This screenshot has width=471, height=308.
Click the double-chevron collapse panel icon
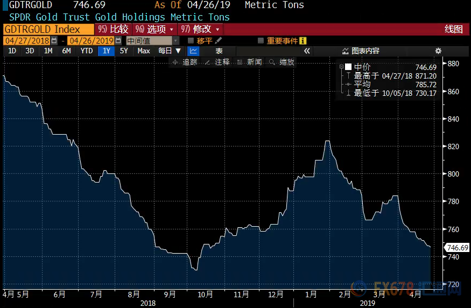pos(307,51)
